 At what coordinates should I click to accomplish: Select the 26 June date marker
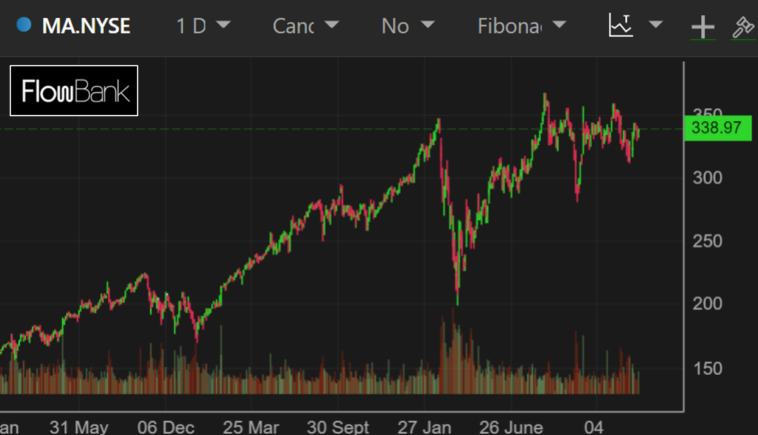(510, 427)
